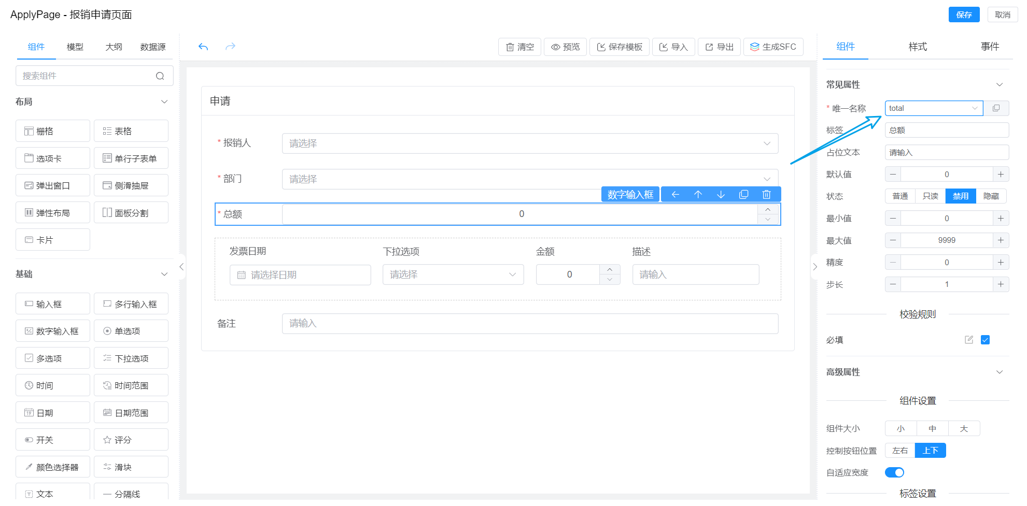Select parent component with left arrow
Image resolution: width=1027 pixels, height=506 pixels.
[675, 194]
